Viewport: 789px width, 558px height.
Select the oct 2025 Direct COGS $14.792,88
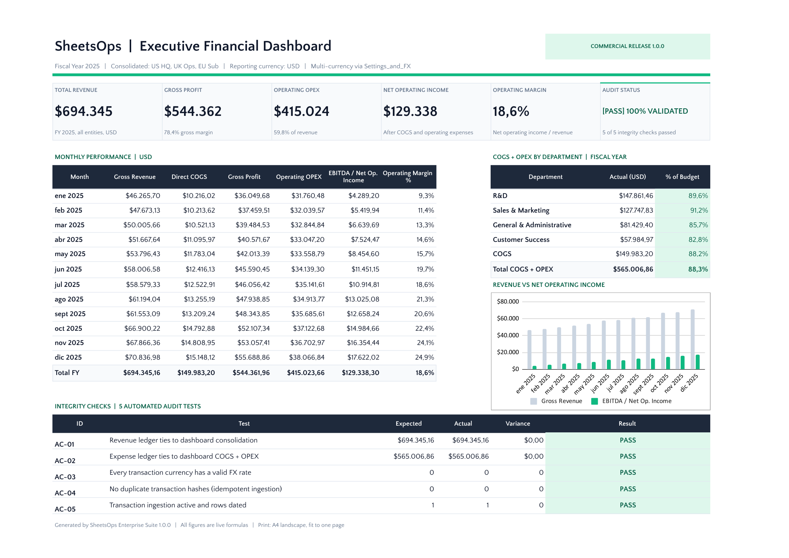[x=199, y=328]
